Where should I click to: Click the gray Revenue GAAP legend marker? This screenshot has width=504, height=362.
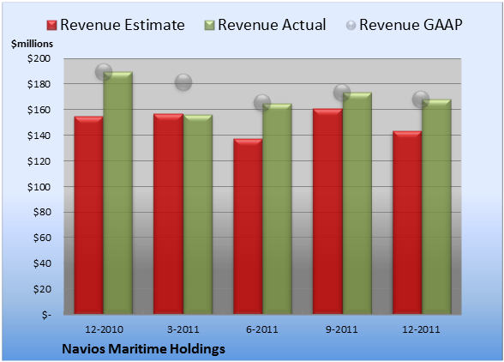(351, 26)
